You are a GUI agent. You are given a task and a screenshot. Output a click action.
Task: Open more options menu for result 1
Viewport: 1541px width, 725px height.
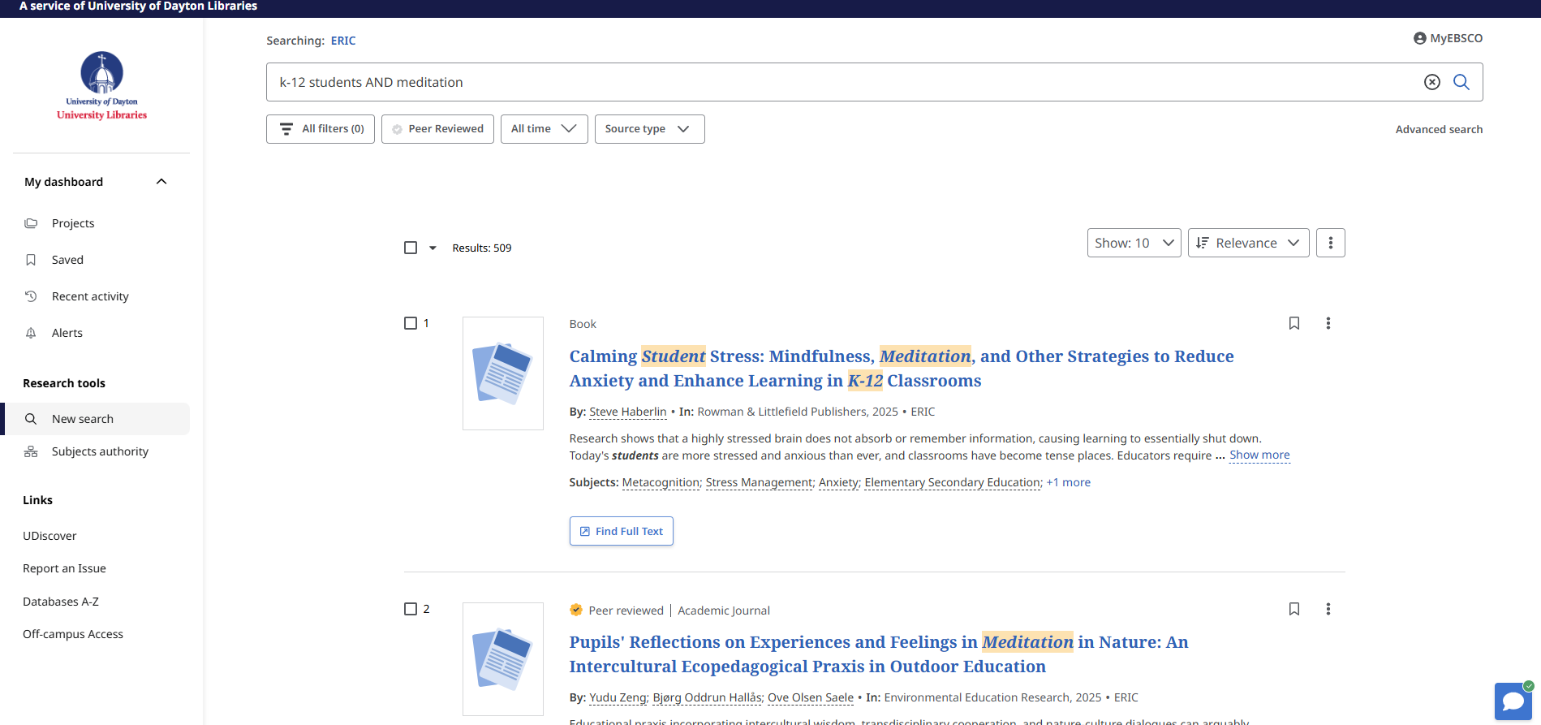tap(1328, 323)
